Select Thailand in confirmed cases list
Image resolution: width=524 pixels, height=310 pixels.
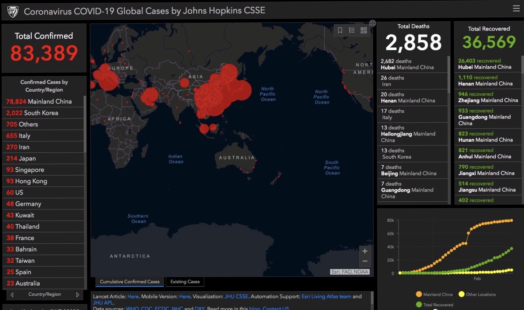click(x=43, y=227)
